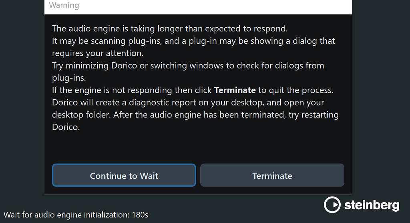Viewport: 410px width, 223px height.
Task: Click the line starting 'The audio engine'
Action: [170, 29]
